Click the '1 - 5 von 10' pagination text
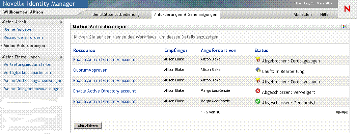Image resolution: width=357 pixels, height=134 pixels. coord(211,112)
